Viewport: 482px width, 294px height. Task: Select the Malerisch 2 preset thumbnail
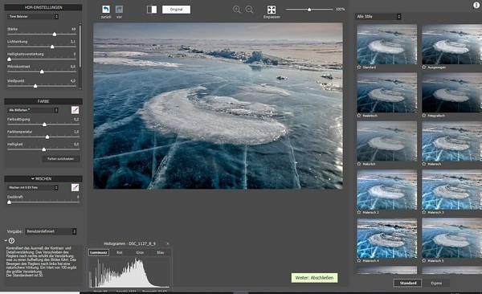coord(387,190)
